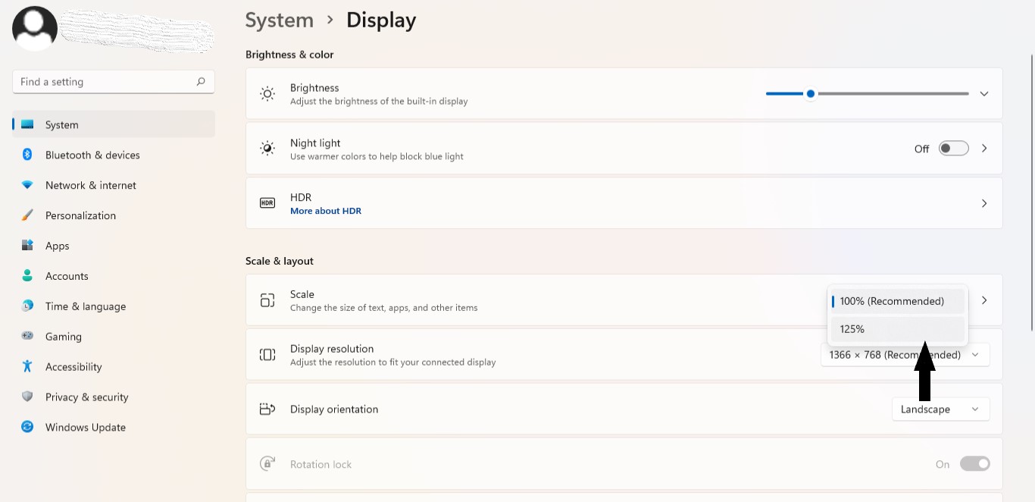Click the Bluetooth & devices icon
The width and height of the screenshot is (1035, 502).
point(27,155)
